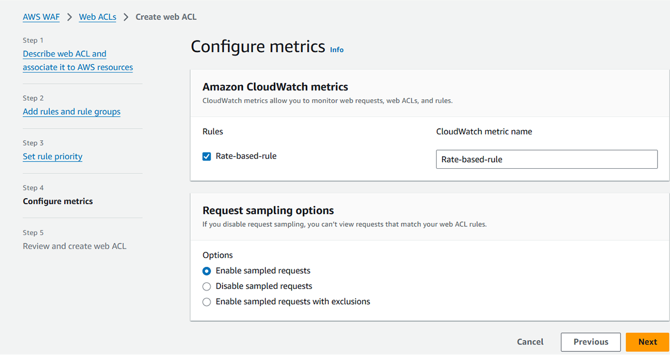Focus the CloudWatch metric name field
This screenshot has height=355, width=670.
pyautogui.click(x=546, y=159)
